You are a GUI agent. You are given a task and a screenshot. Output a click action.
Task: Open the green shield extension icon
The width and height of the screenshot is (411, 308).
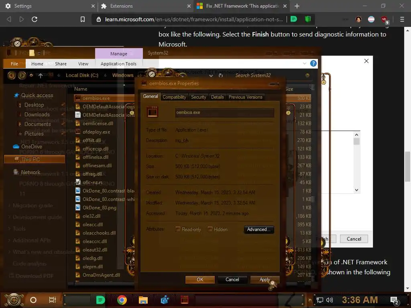click(x=308, y=19)
